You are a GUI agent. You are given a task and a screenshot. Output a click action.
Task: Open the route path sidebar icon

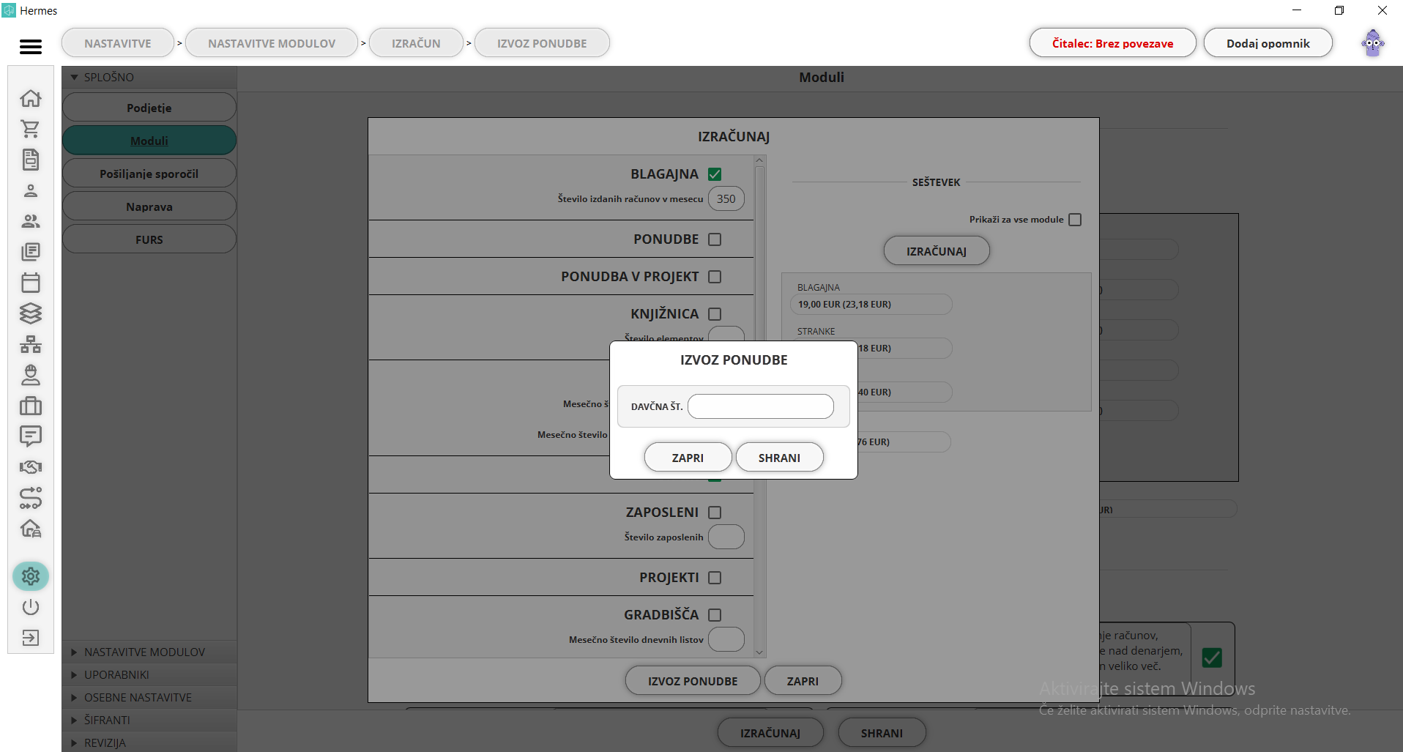(x=31, y=498)
